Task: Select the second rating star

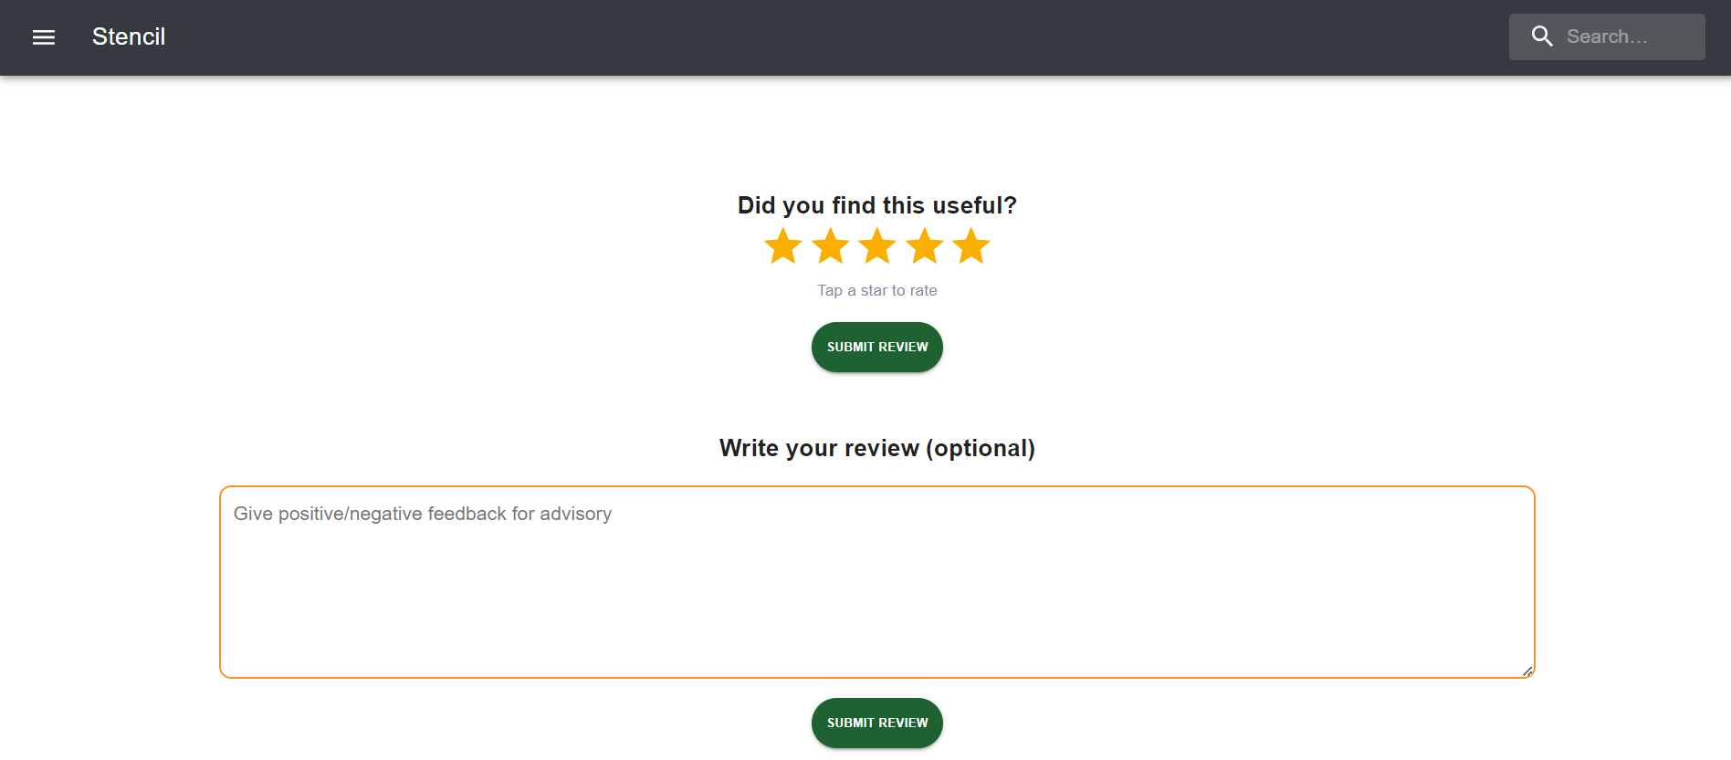Action: (x=830, y=245)
